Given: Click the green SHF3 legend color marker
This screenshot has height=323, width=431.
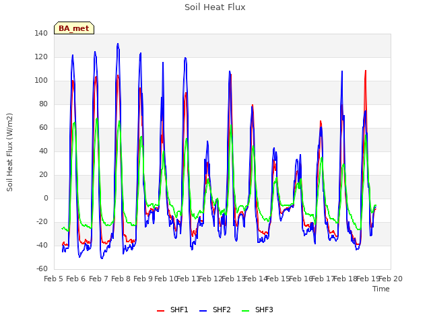Looking at the screenshot, I should pyautogui.click(x=245, y=311).
